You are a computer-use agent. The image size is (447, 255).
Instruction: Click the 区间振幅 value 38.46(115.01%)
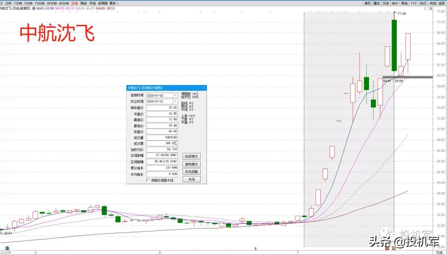162,161
